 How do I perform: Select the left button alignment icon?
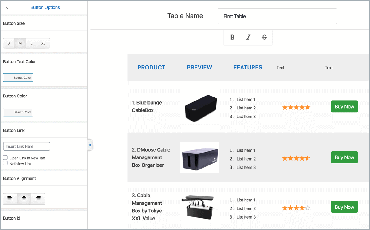pos(10,199)
